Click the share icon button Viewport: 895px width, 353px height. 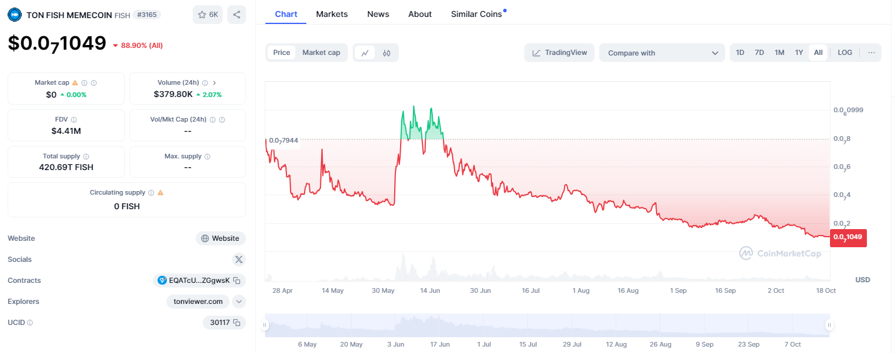click(237, 15)
